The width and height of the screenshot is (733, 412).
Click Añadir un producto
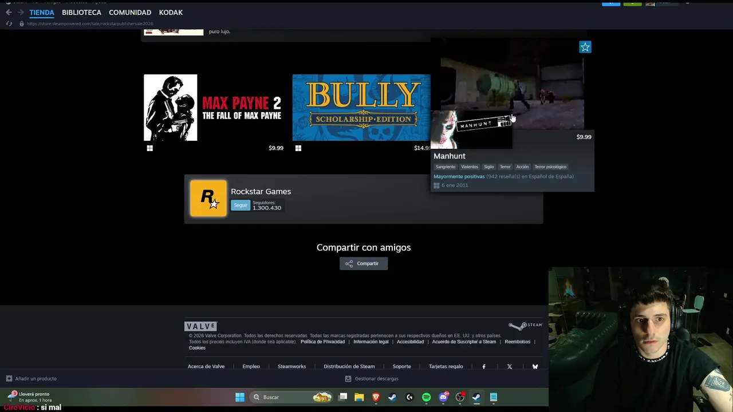point(31,379)
